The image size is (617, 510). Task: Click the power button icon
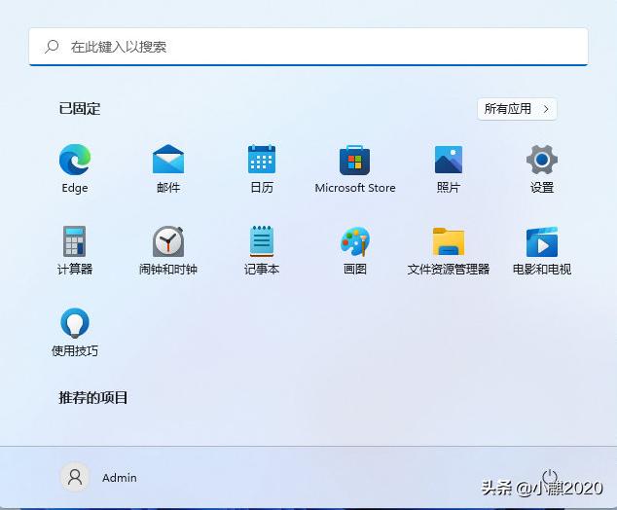point(550,477)
